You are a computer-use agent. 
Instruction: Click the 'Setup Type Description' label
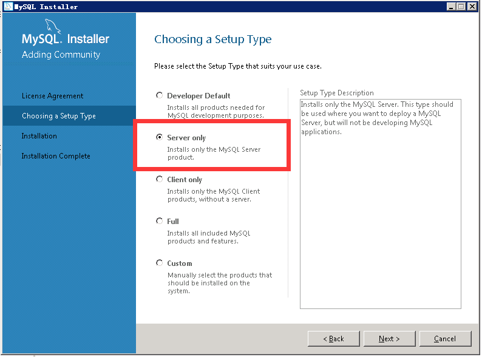(336, 93)
